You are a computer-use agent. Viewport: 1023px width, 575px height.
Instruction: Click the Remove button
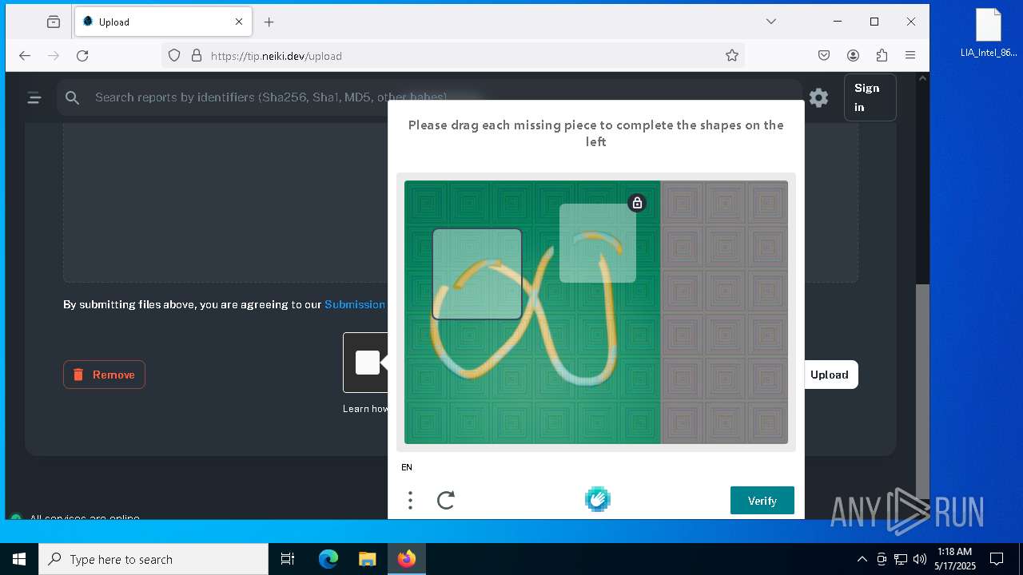[104, 375]
